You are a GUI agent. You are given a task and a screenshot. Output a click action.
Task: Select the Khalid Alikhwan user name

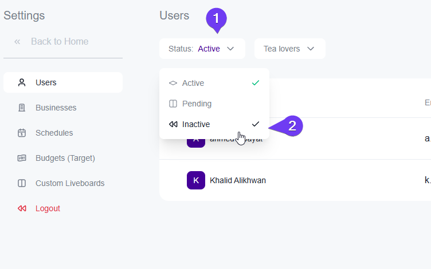[x=238, y=180]
